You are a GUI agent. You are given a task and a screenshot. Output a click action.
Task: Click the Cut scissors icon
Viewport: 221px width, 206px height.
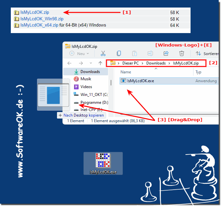tap(103, 53)
